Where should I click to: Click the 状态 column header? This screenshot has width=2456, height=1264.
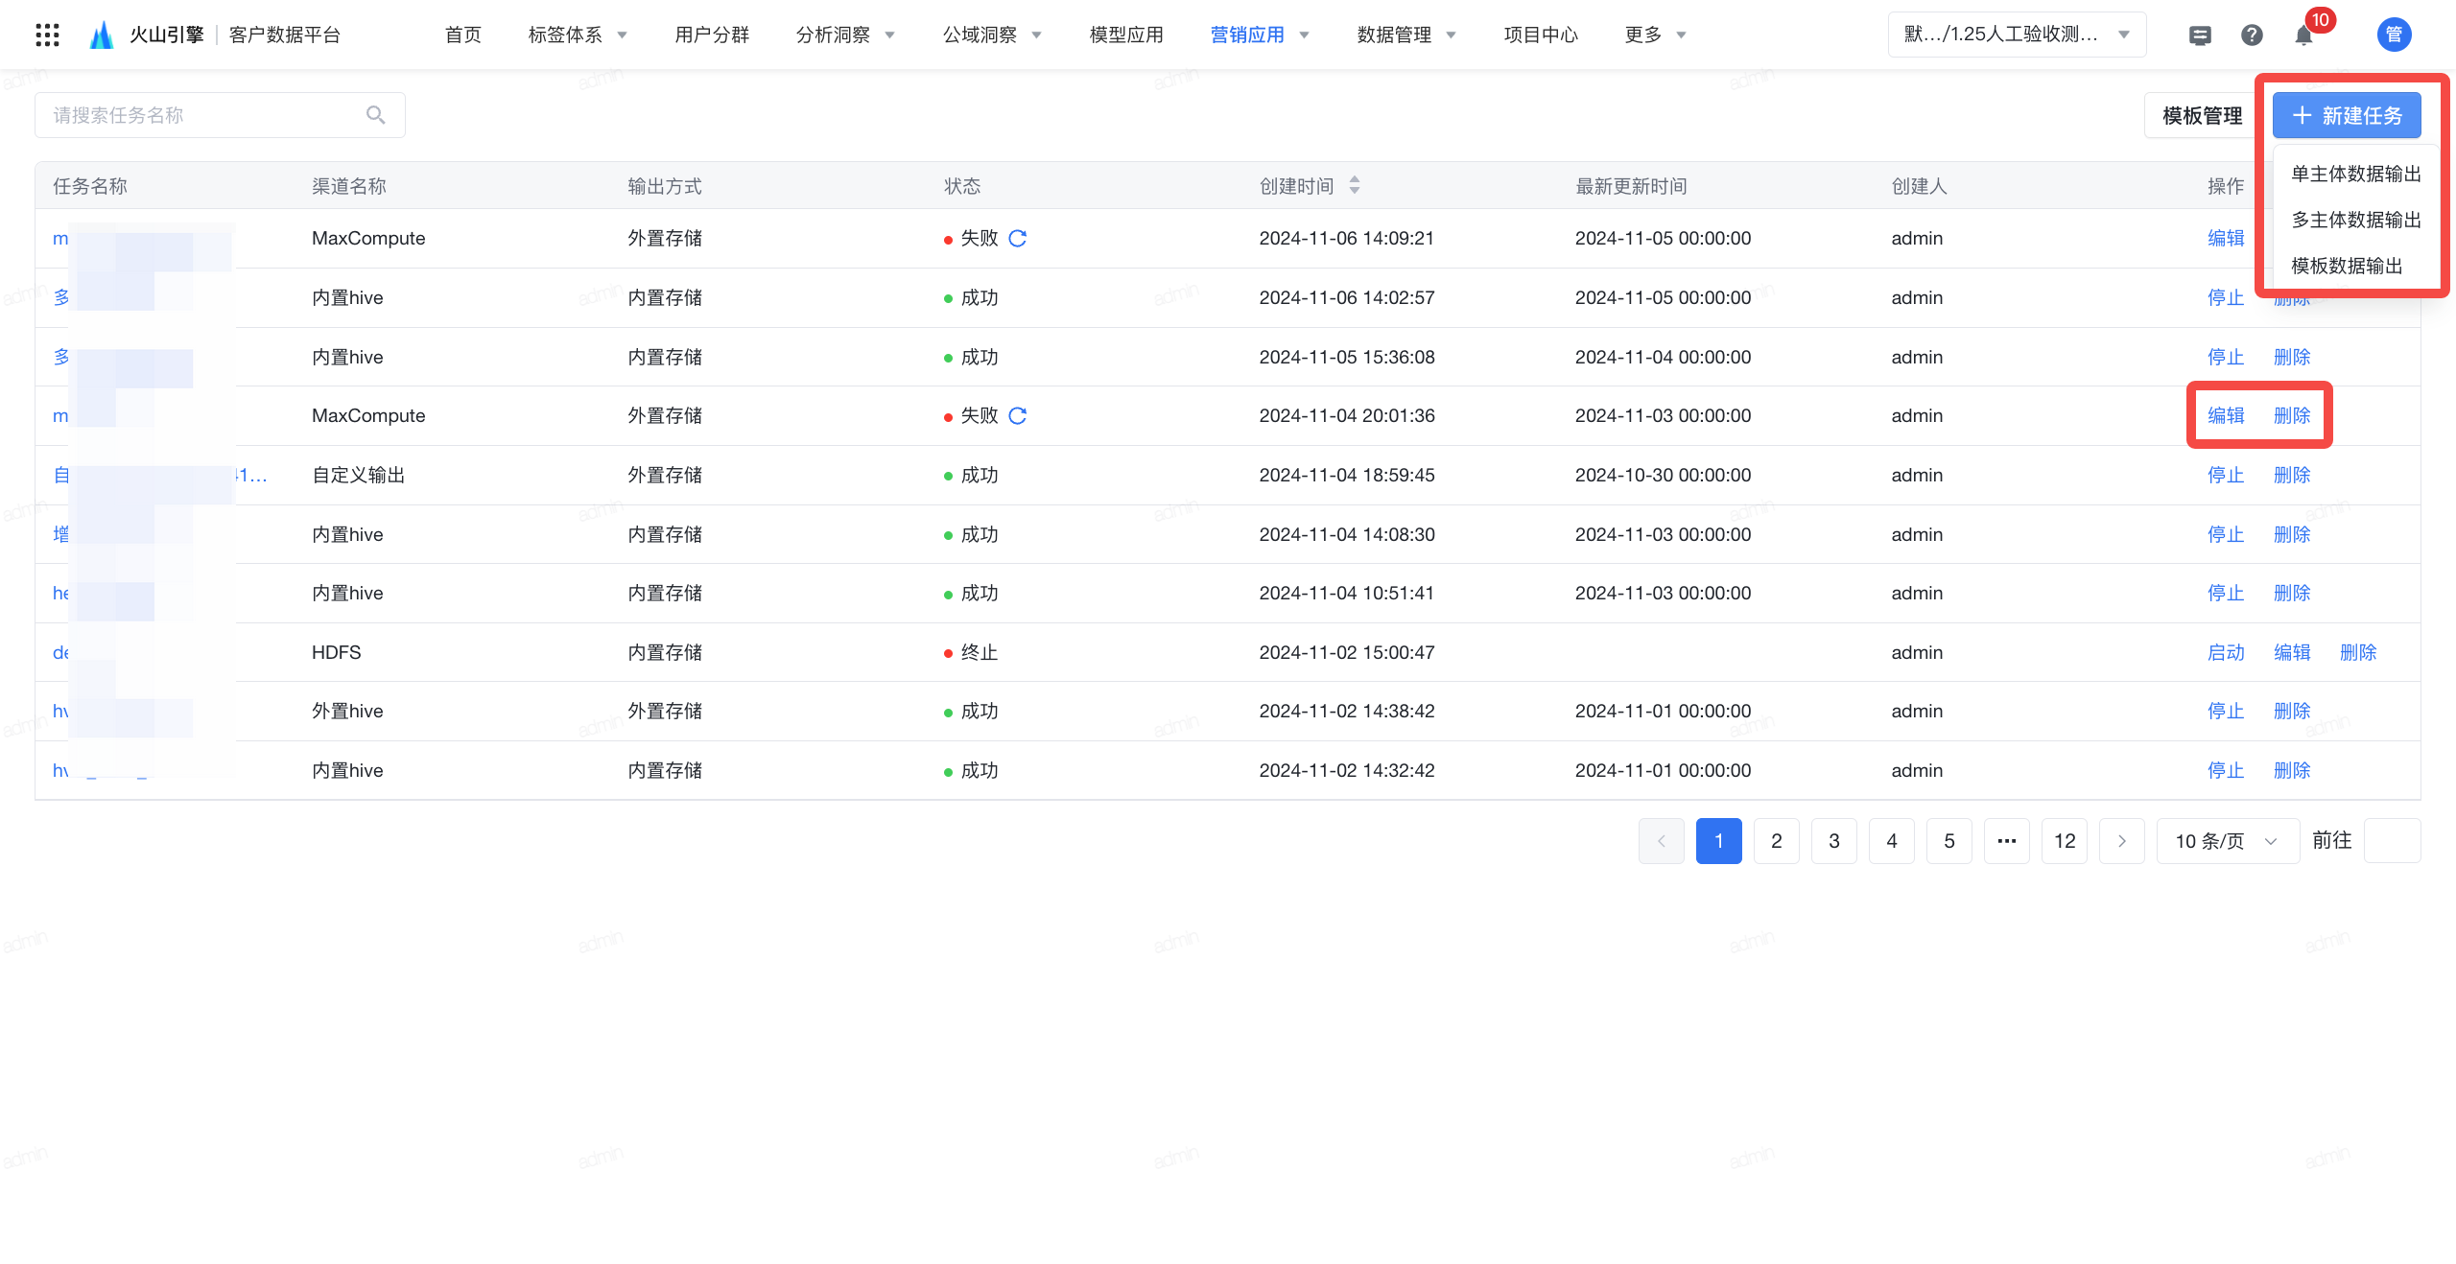[x=962, y=185]
